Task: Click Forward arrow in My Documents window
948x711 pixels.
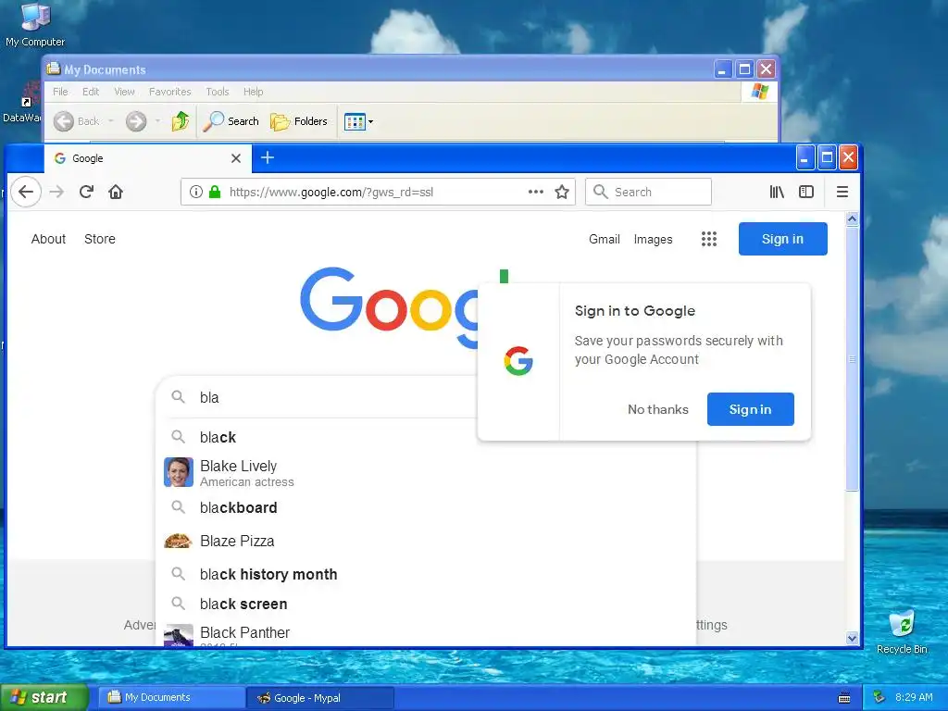Action: (136, 121)
